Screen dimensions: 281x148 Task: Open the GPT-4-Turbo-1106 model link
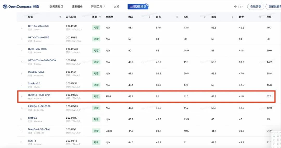pyautogui.click(x=39, y=37)
